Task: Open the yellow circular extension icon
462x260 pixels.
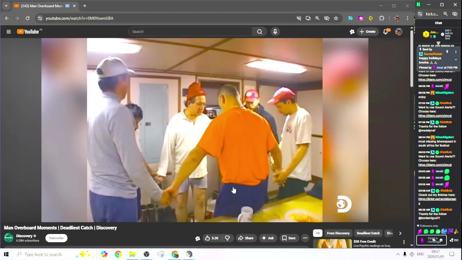Action: tap(371, 18)
